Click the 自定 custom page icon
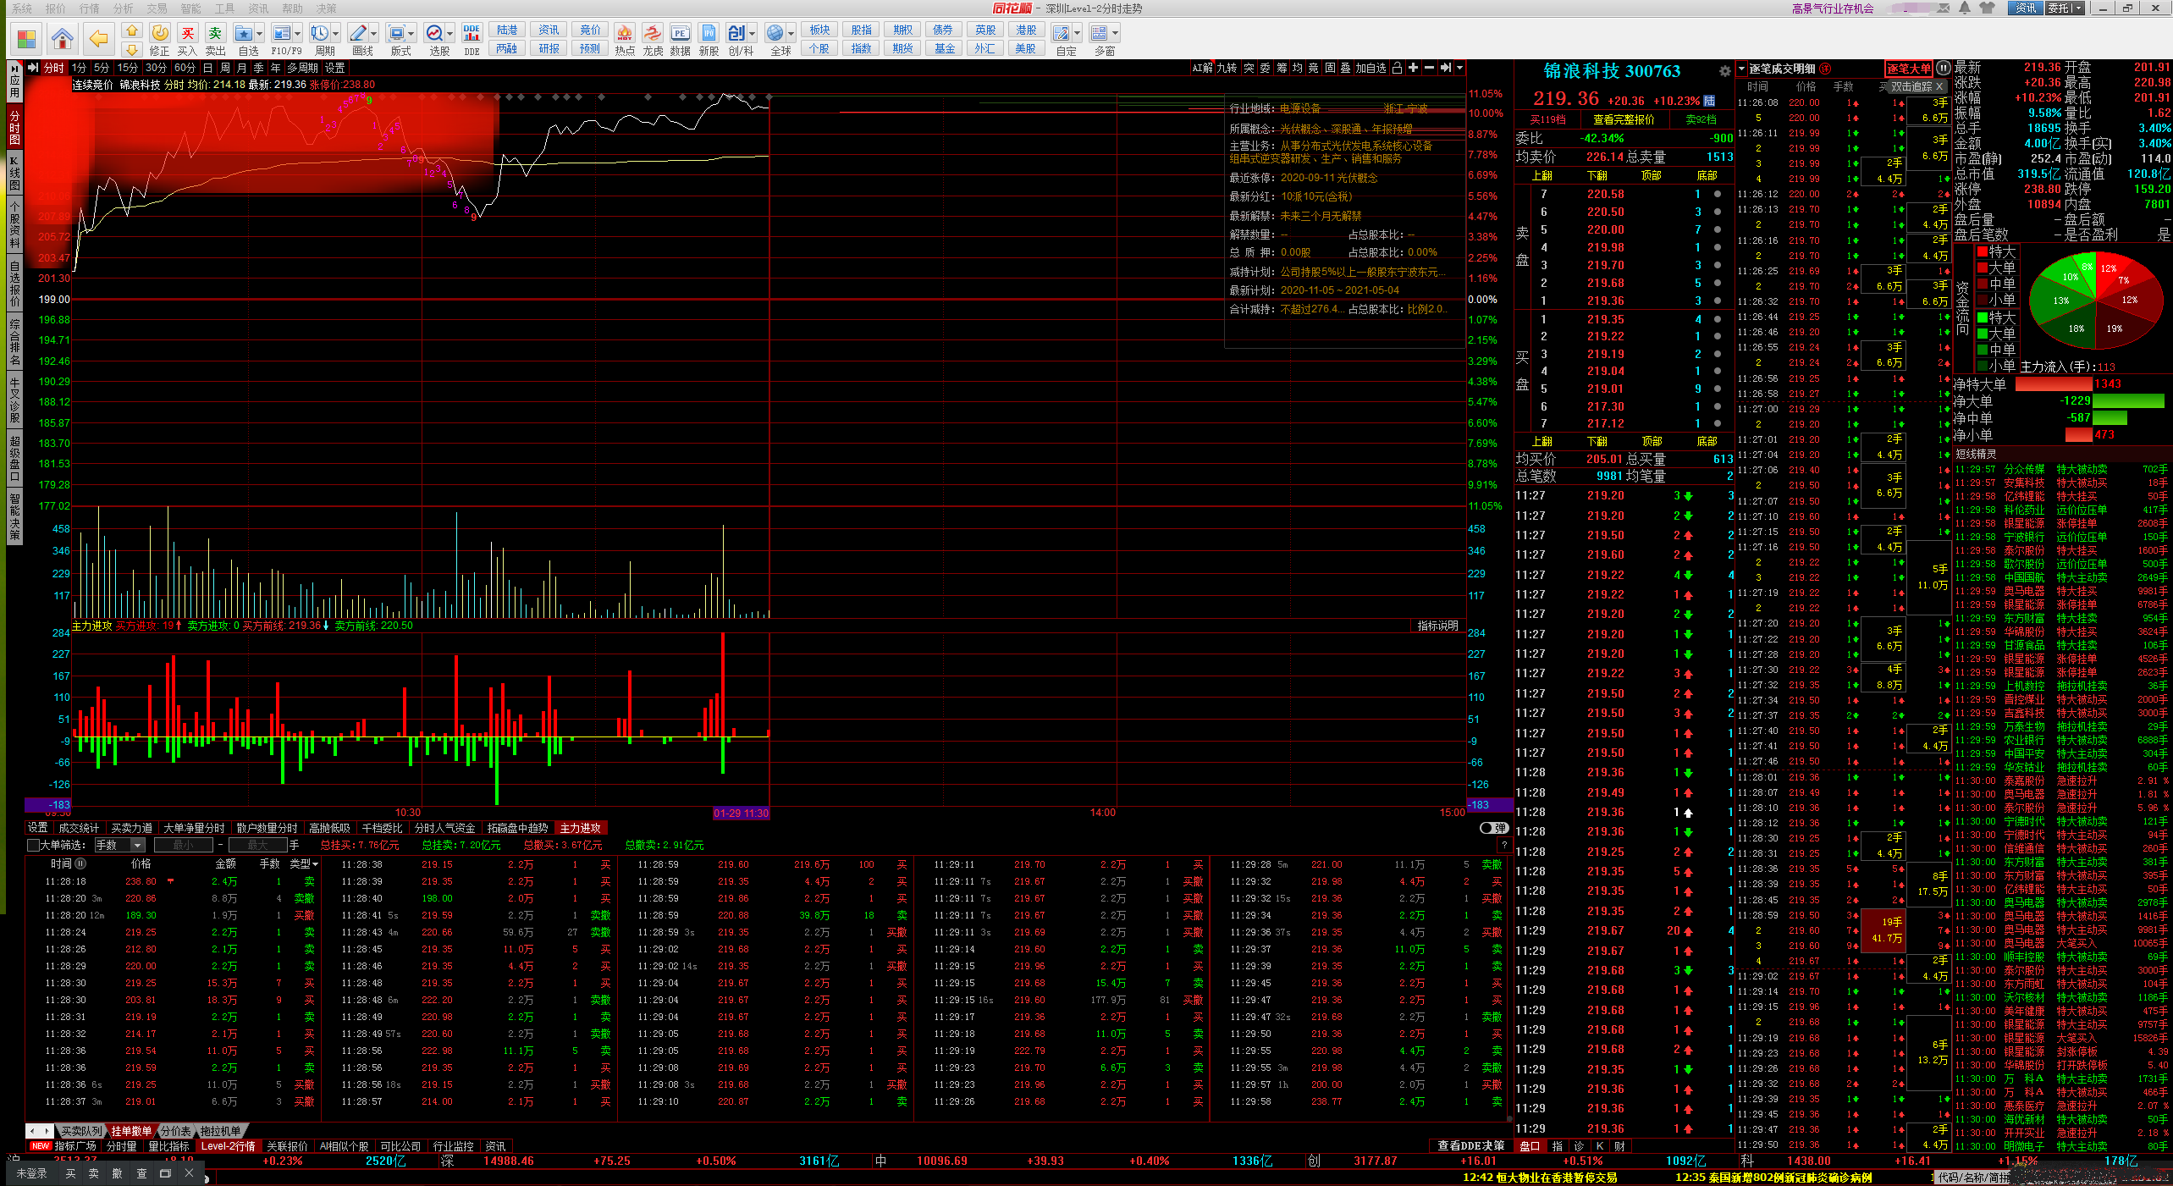The image size is (2173, 1186). (1061, 33)
